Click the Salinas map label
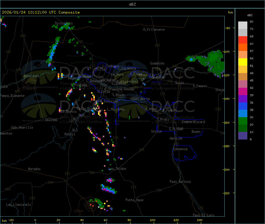Image resolution: width=265 pixels, height=224 pixels. coord(51,120)
